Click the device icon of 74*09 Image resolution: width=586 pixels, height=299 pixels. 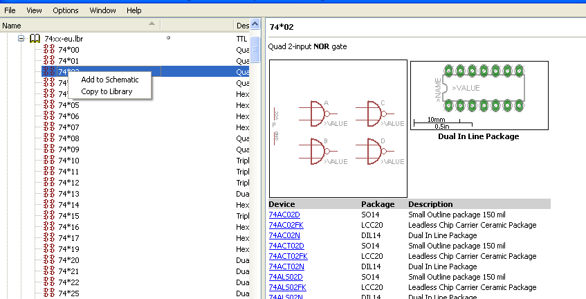point(49,149)
